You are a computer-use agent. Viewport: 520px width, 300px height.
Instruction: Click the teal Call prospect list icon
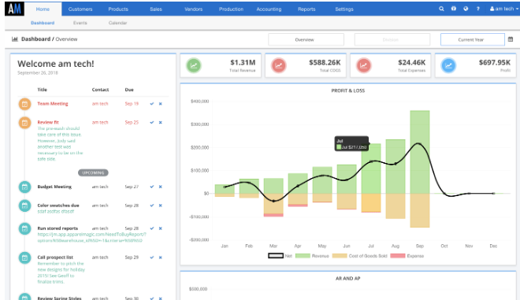(x=24, y=257)
